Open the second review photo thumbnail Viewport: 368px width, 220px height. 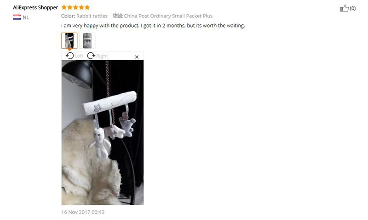[x=87, y=40]
